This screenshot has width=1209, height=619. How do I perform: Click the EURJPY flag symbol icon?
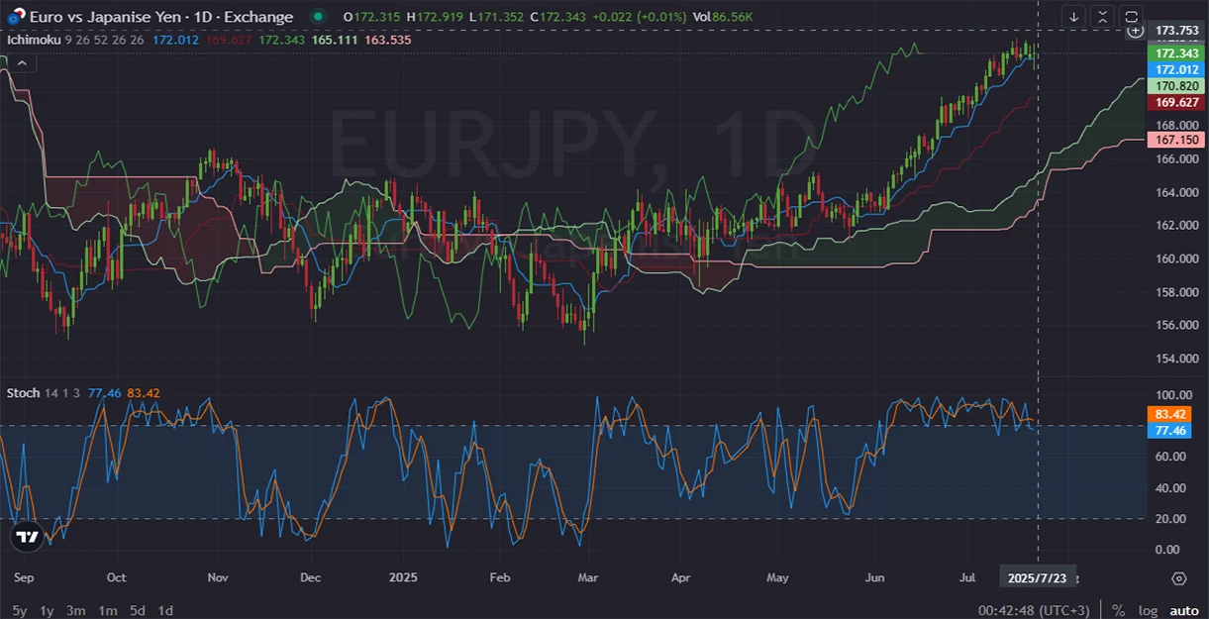[x=15, y=16]
